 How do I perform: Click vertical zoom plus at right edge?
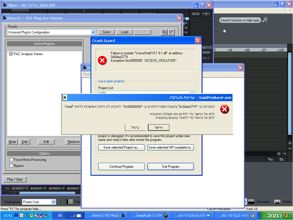coord(290,143)
